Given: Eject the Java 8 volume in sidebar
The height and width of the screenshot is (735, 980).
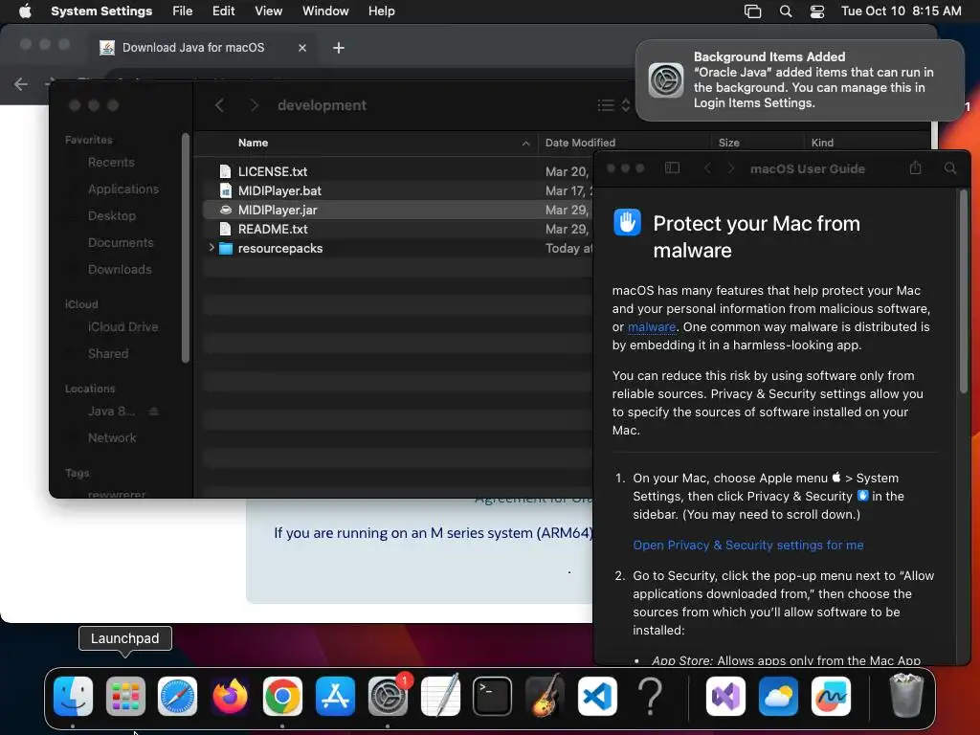Looking at the screenshot, I should (x=154, y=412).
